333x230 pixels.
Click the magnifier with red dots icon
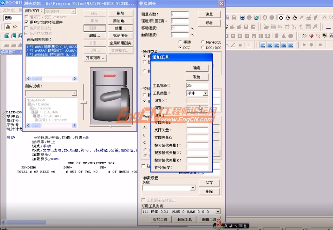pos(318,36)
